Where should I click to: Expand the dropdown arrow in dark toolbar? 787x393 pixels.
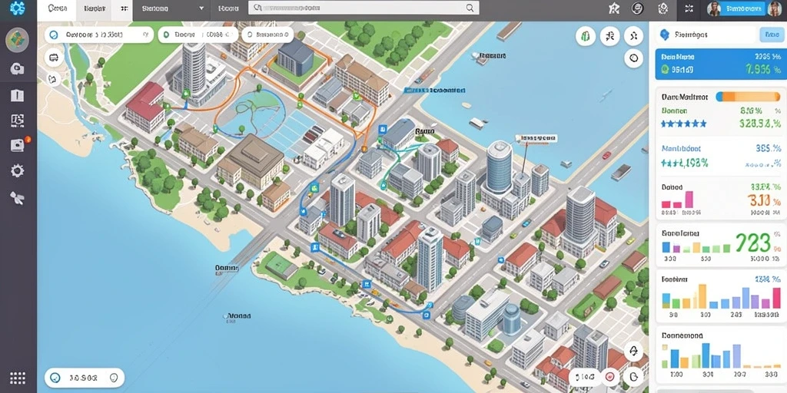[x=201, y=8]
